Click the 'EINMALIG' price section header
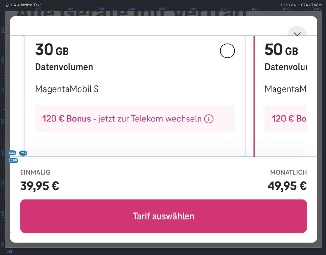 coord(35,172)
